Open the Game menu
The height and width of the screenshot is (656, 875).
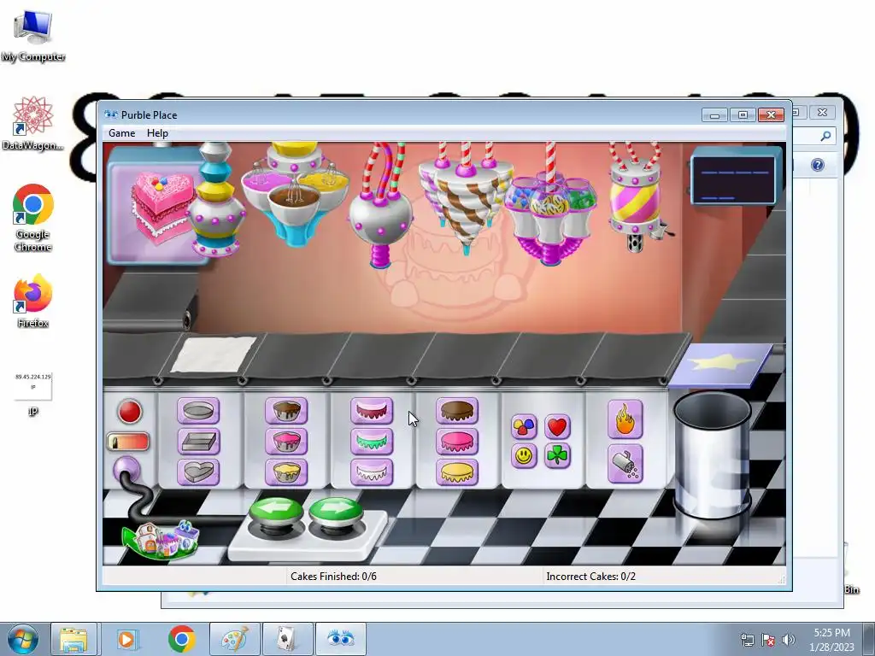click(121, 133)
